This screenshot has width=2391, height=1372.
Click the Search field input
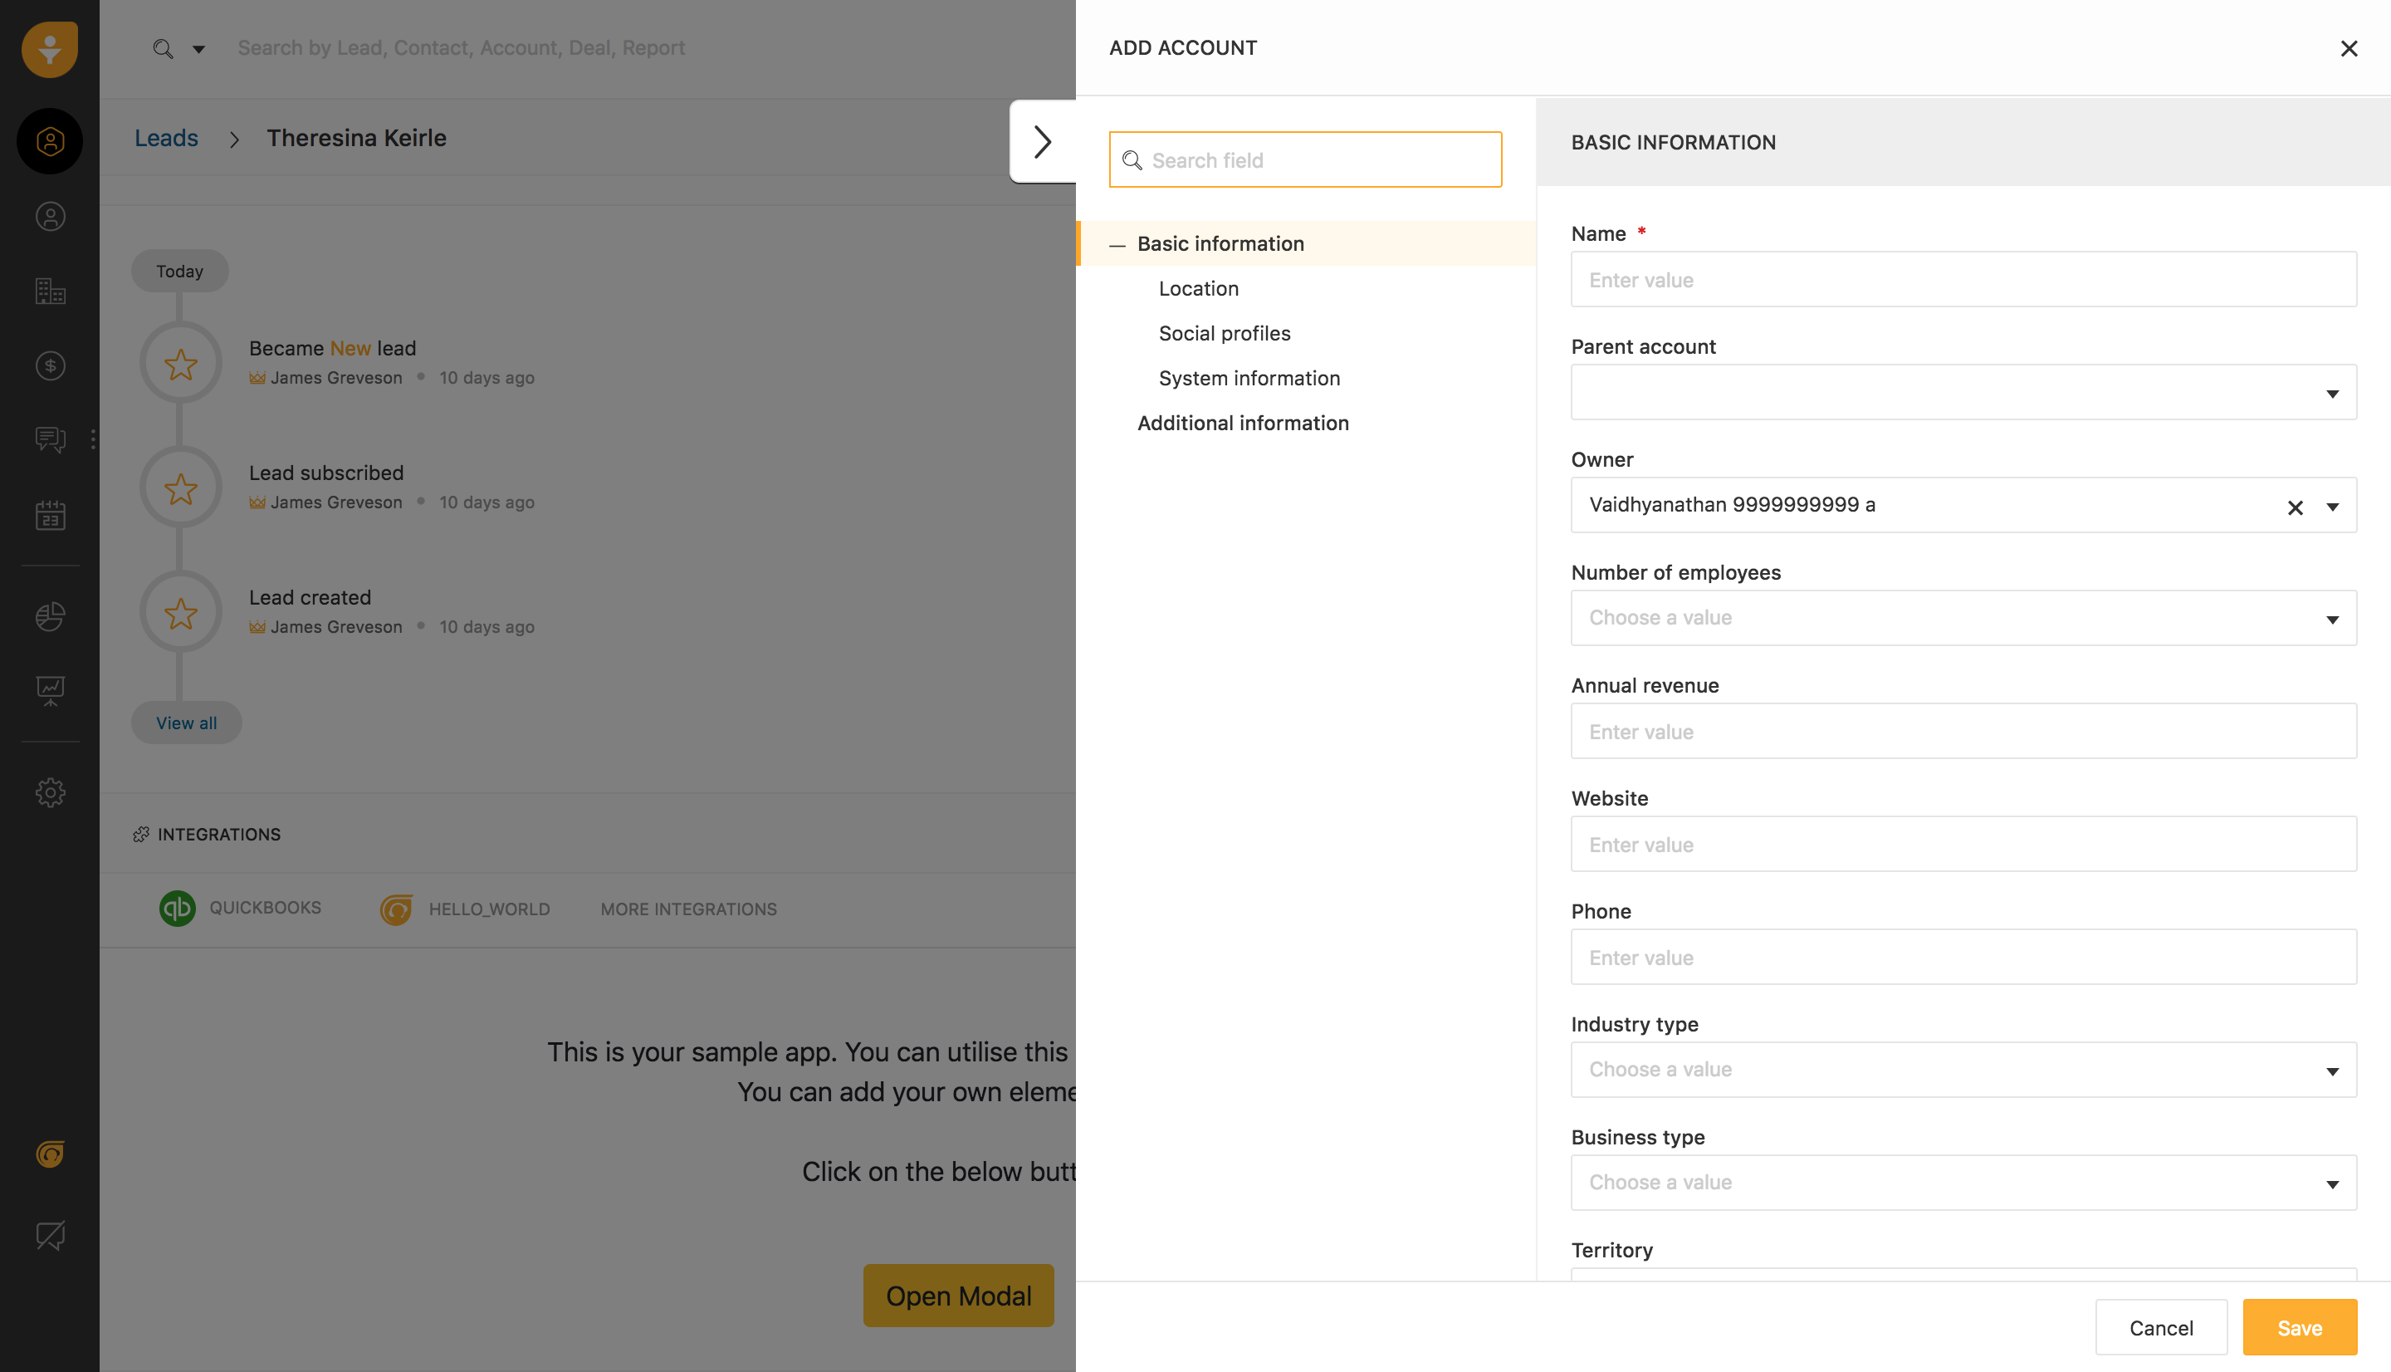pos(1305,159)
